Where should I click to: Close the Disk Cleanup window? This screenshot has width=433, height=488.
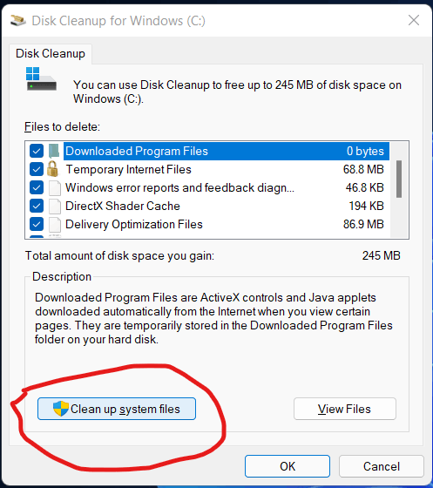414,21
